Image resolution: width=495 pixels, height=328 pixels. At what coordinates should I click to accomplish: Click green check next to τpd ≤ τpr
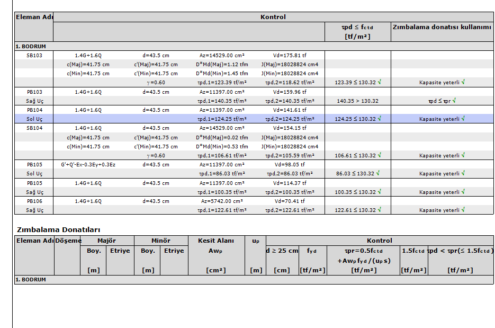(x=454, y=100)
